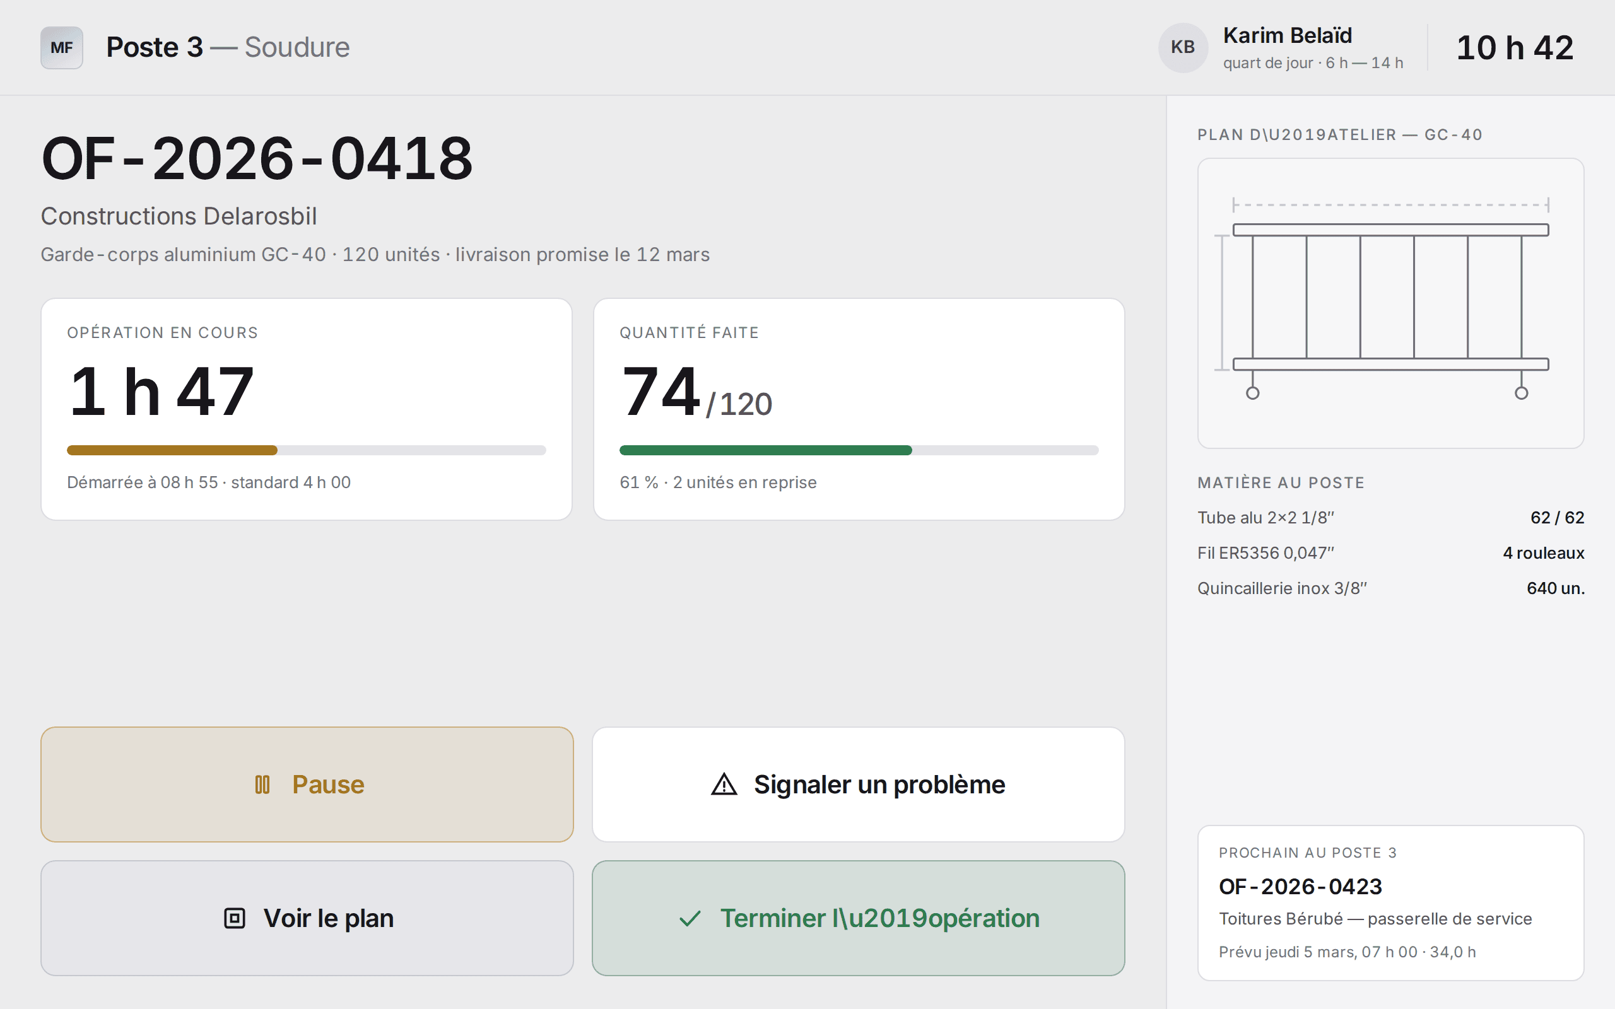Pause the current operation
The height and width of the screenshot is (1009, 1615).
pos(307,784)
